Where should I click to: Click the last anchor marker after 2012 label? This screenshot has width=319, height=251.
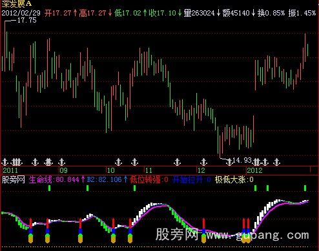[x=277, y=162]
